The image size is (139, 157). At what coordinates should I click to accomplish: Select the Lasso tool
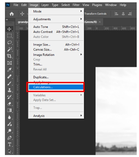tap(10, 43)
